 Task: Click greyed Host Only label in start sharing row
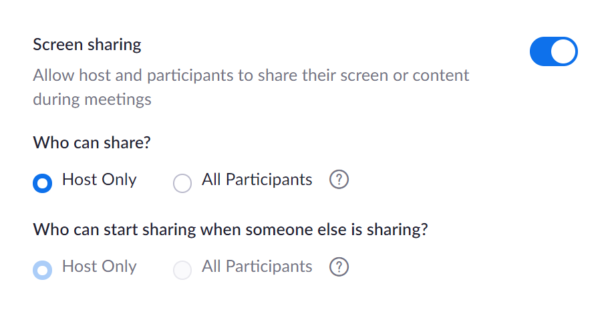pyautogui.click(x=100, y=267)
